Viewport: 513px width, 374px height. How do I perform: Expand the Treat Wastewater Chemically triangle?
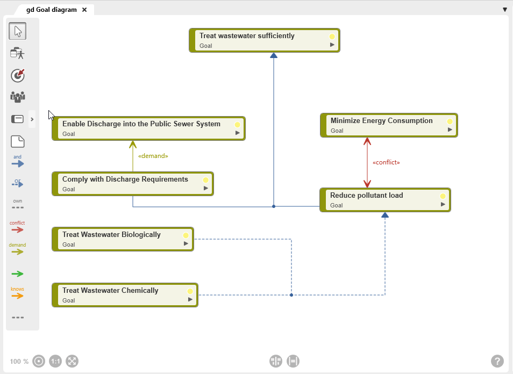190,299
